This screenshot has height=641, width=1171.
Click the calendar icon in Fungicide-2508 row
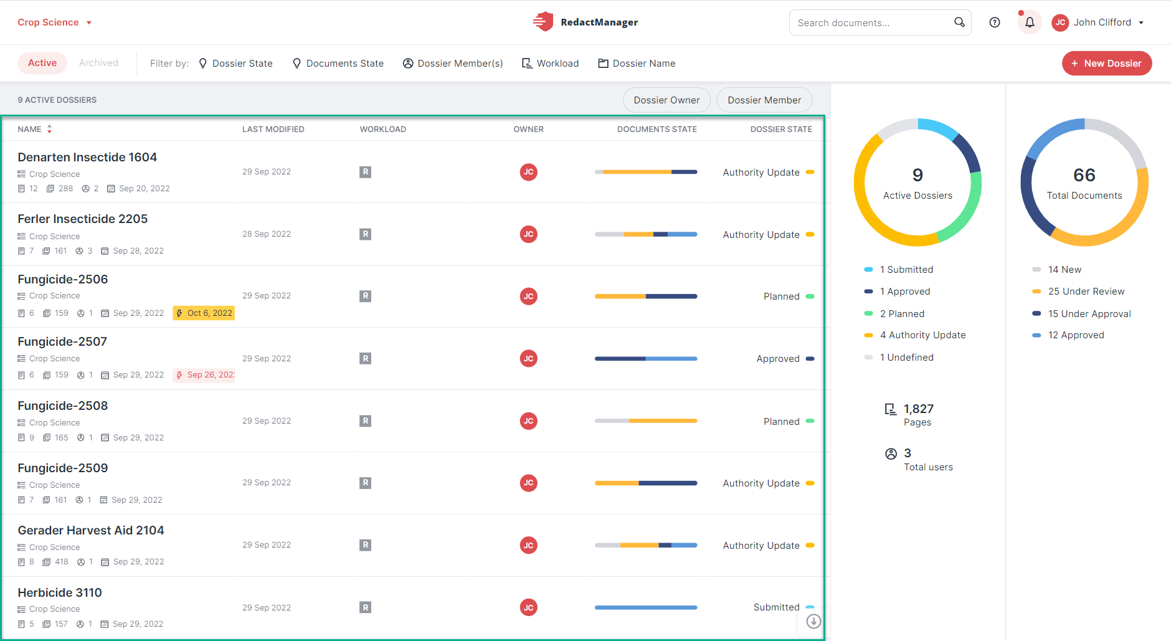tap(105, 438)
